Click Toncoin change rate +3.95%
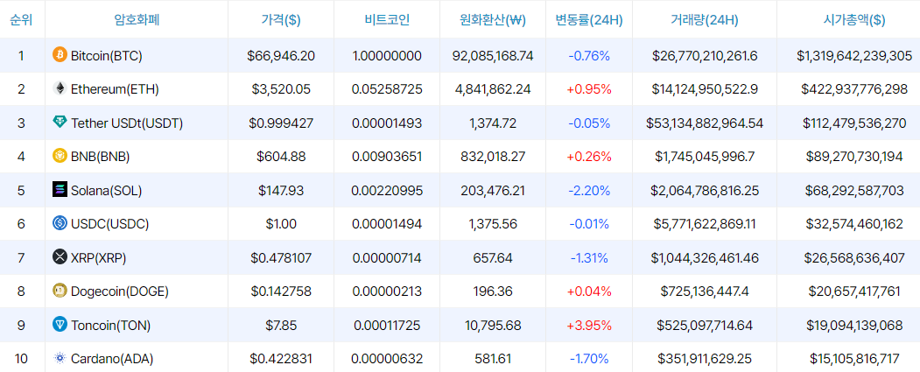 589,325
